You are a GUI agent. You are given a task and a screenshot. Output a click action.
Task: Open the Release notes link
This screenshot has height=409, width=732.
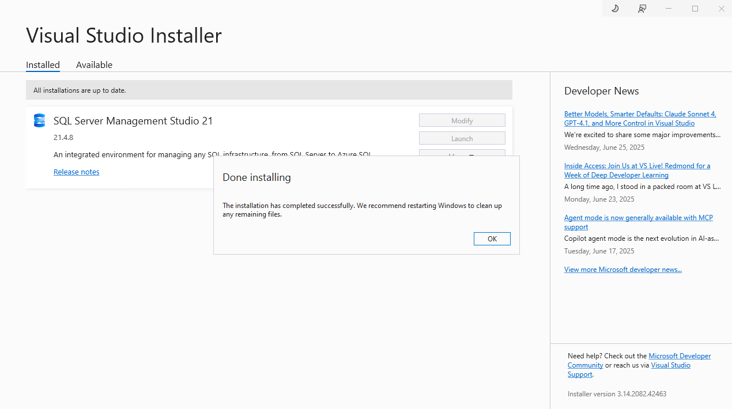76,172
